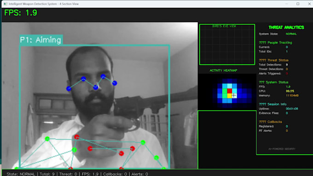The image size is (313, 176).
Task: Click the 'FPS:' label in System Status
Action: point(262,87)
